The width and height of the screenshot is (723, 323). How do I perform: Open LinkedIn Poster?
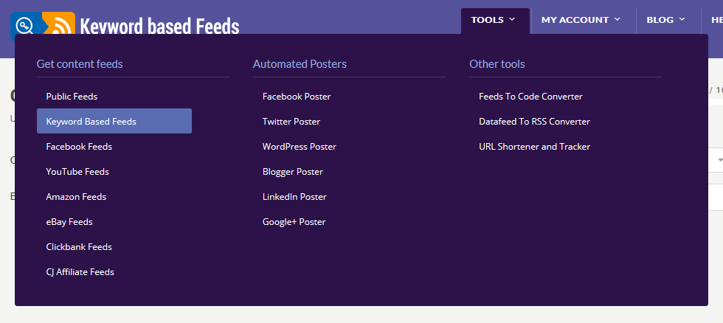click(x=294, y=197)
